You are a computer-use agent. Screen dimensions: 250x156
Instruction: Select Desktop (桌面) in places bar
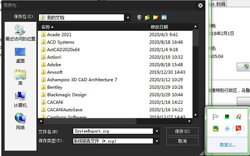(20, 55)
